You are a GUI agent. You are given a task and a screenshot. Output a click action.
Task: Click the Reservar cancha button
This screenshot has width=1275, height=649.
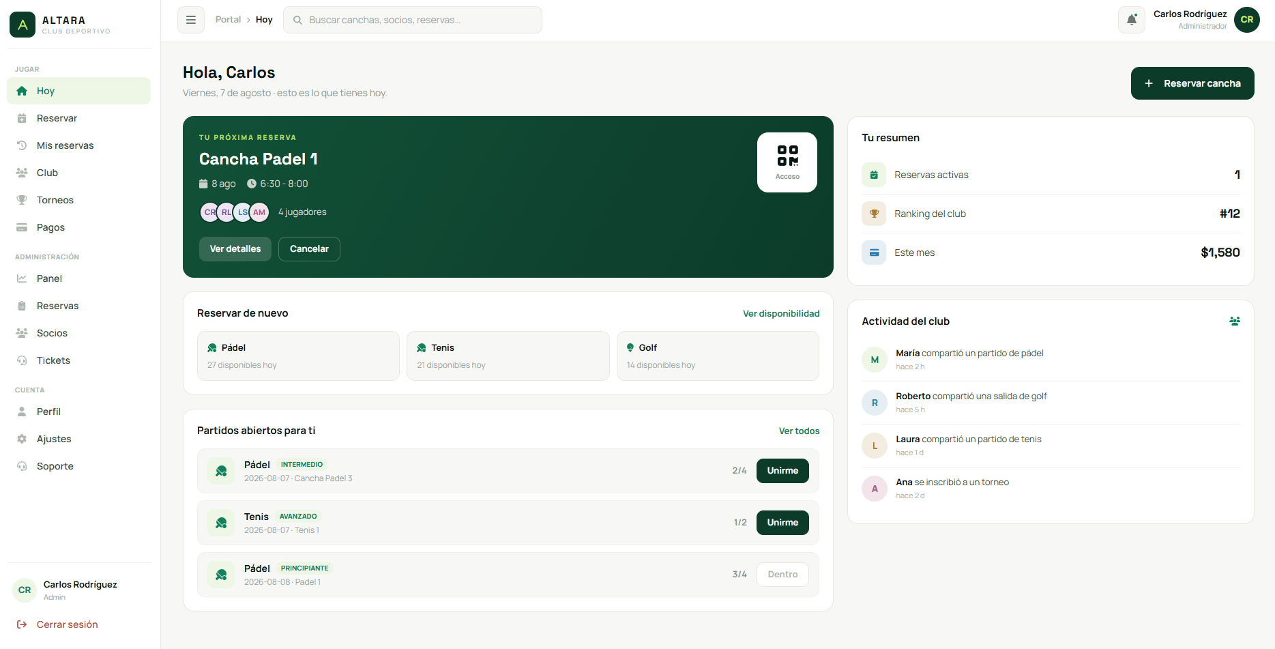(1192, 83)
